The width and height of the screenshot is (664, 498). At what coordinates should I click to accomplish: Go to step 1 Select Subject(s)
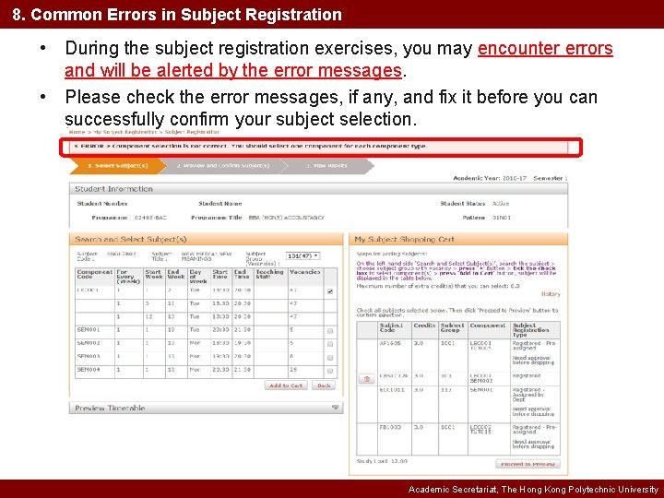tap(118, 166)
